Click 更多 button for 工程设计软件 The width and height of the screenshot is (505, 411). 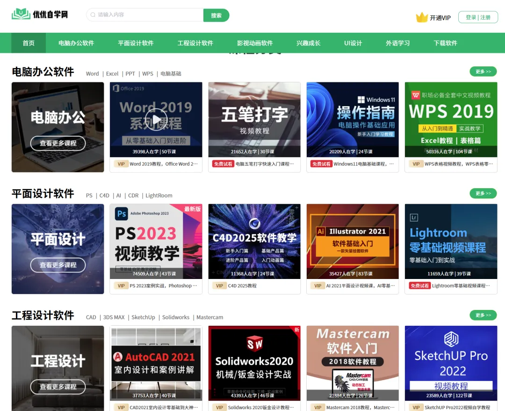click(483, 315)
